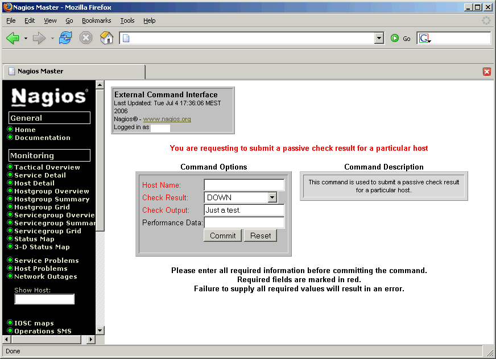496x359 pixels.
Task: Open the Google search engine icon
Action: pyautogui.click(x=424, y=38)
